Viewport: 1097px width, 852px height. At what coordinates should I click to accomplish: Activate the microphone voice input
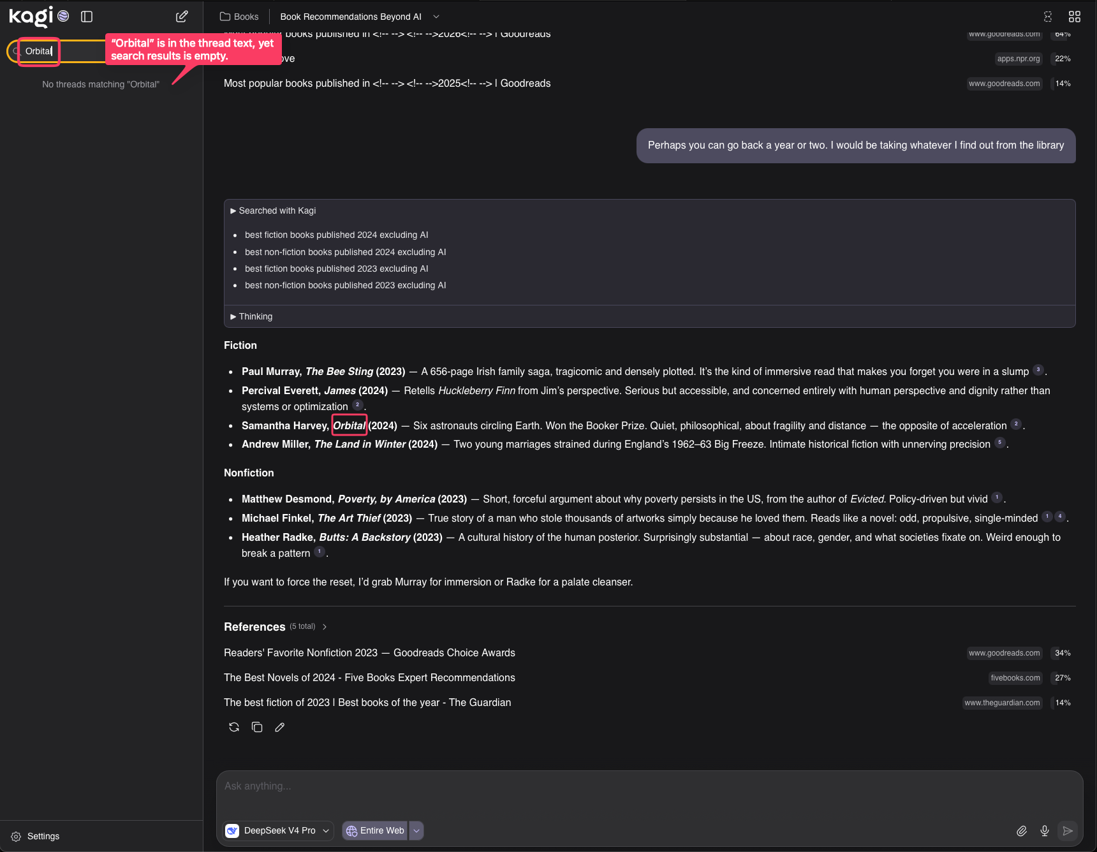(x=1045, y=830)
